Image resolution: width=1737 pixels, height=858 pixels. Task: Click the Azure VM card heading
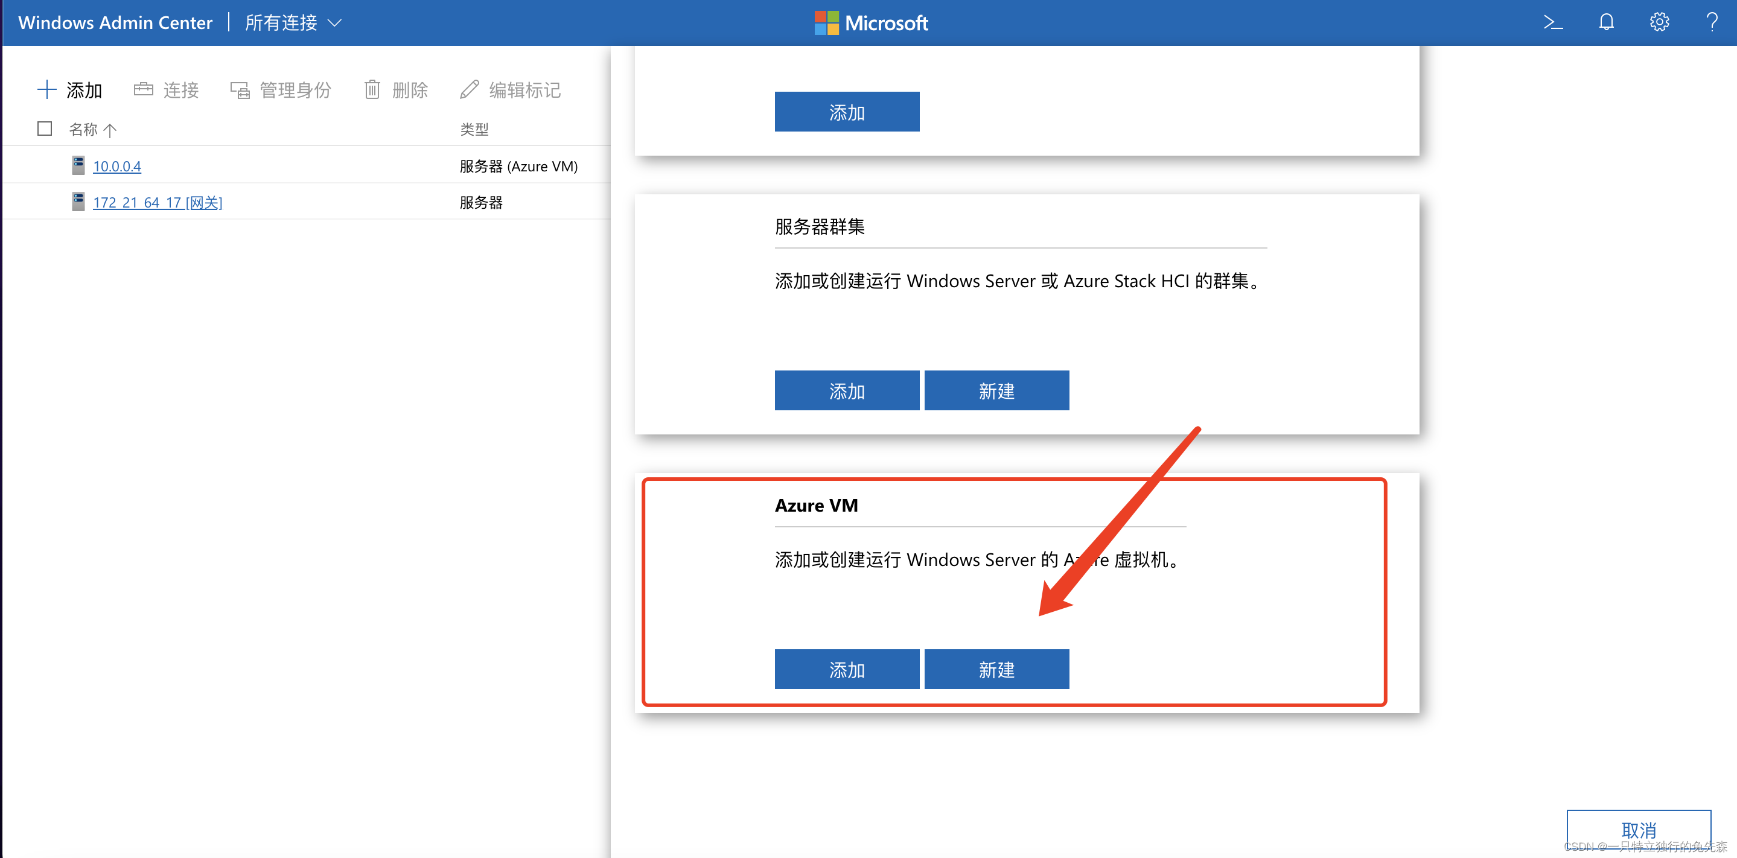point(816,506)
